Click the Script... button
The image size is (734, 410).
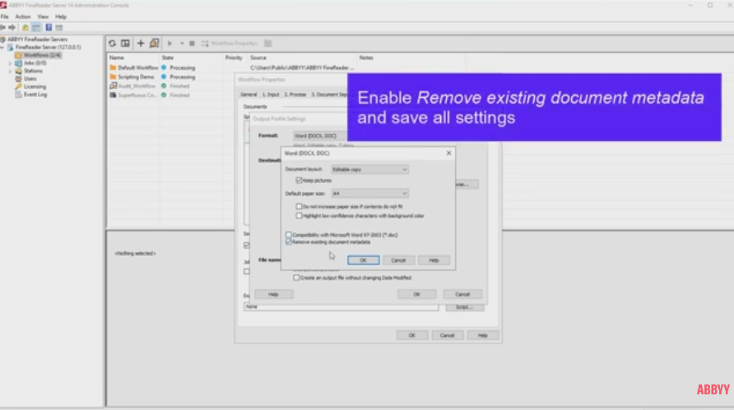pos(464,307)
